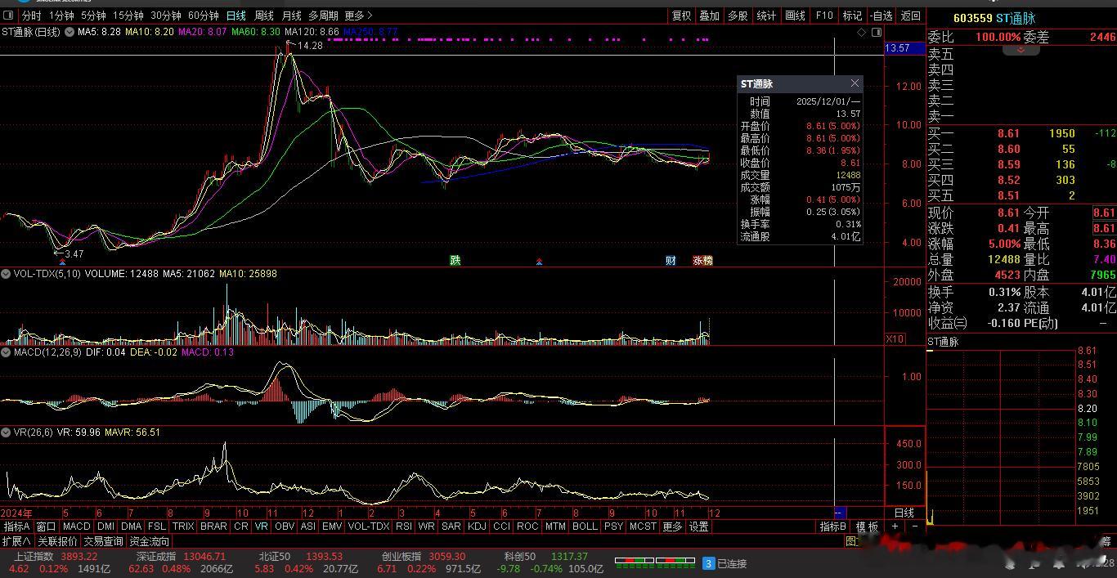Expand the 更多 timeframe options
This screenshot has height=578, width=1117.
[x=358, y=16]
